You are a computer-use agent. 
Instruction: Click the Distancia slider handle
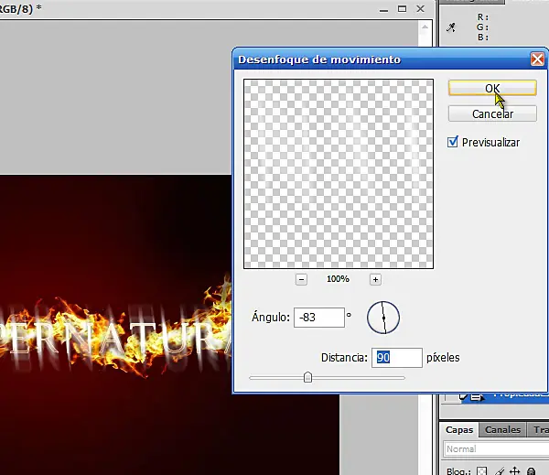307,377
